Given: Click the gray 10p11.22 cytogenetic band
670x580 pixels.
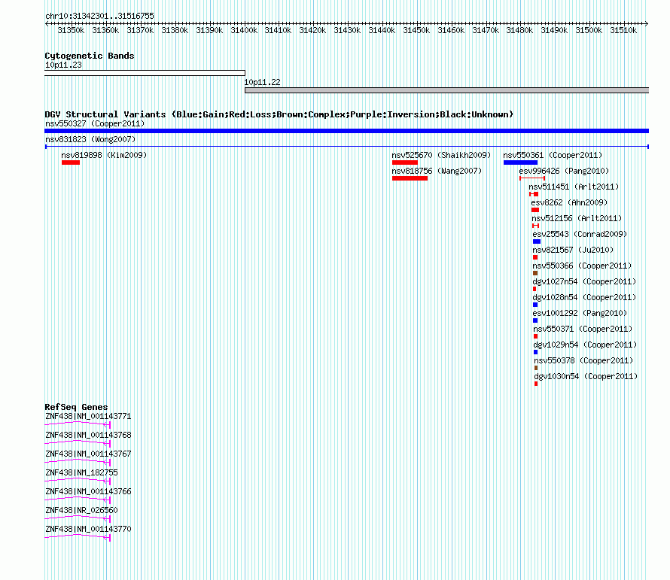Looking at the screenshot, I should click(447, 90).
